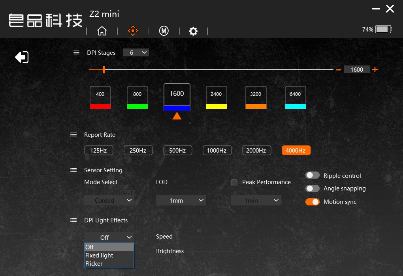This screenshot has width=403, height=276.
Task: Click the battery level icon
Action: pos(384,29)
